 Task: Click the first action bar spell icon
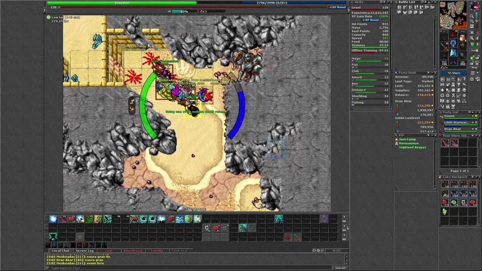pyautogui.click(x=53, y=219)
